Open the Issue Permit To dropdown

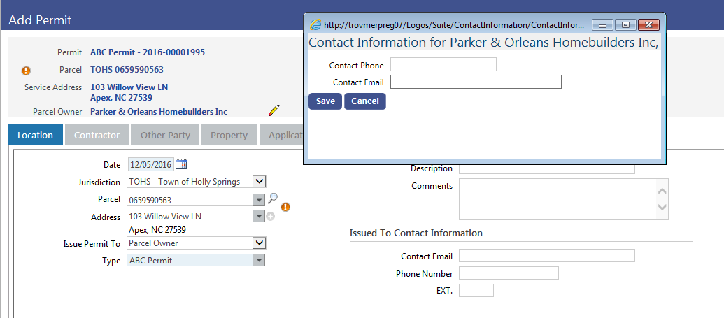tap(259, 243)
